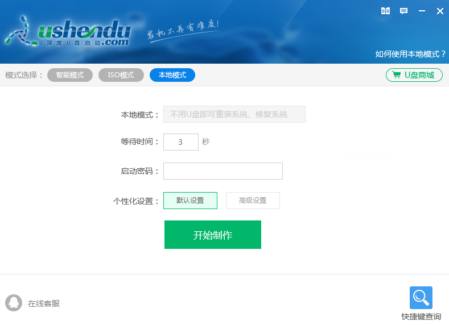Open 如何使用本地模式 help link
Viewport: 449px width, 325px height.
(410, 54)
